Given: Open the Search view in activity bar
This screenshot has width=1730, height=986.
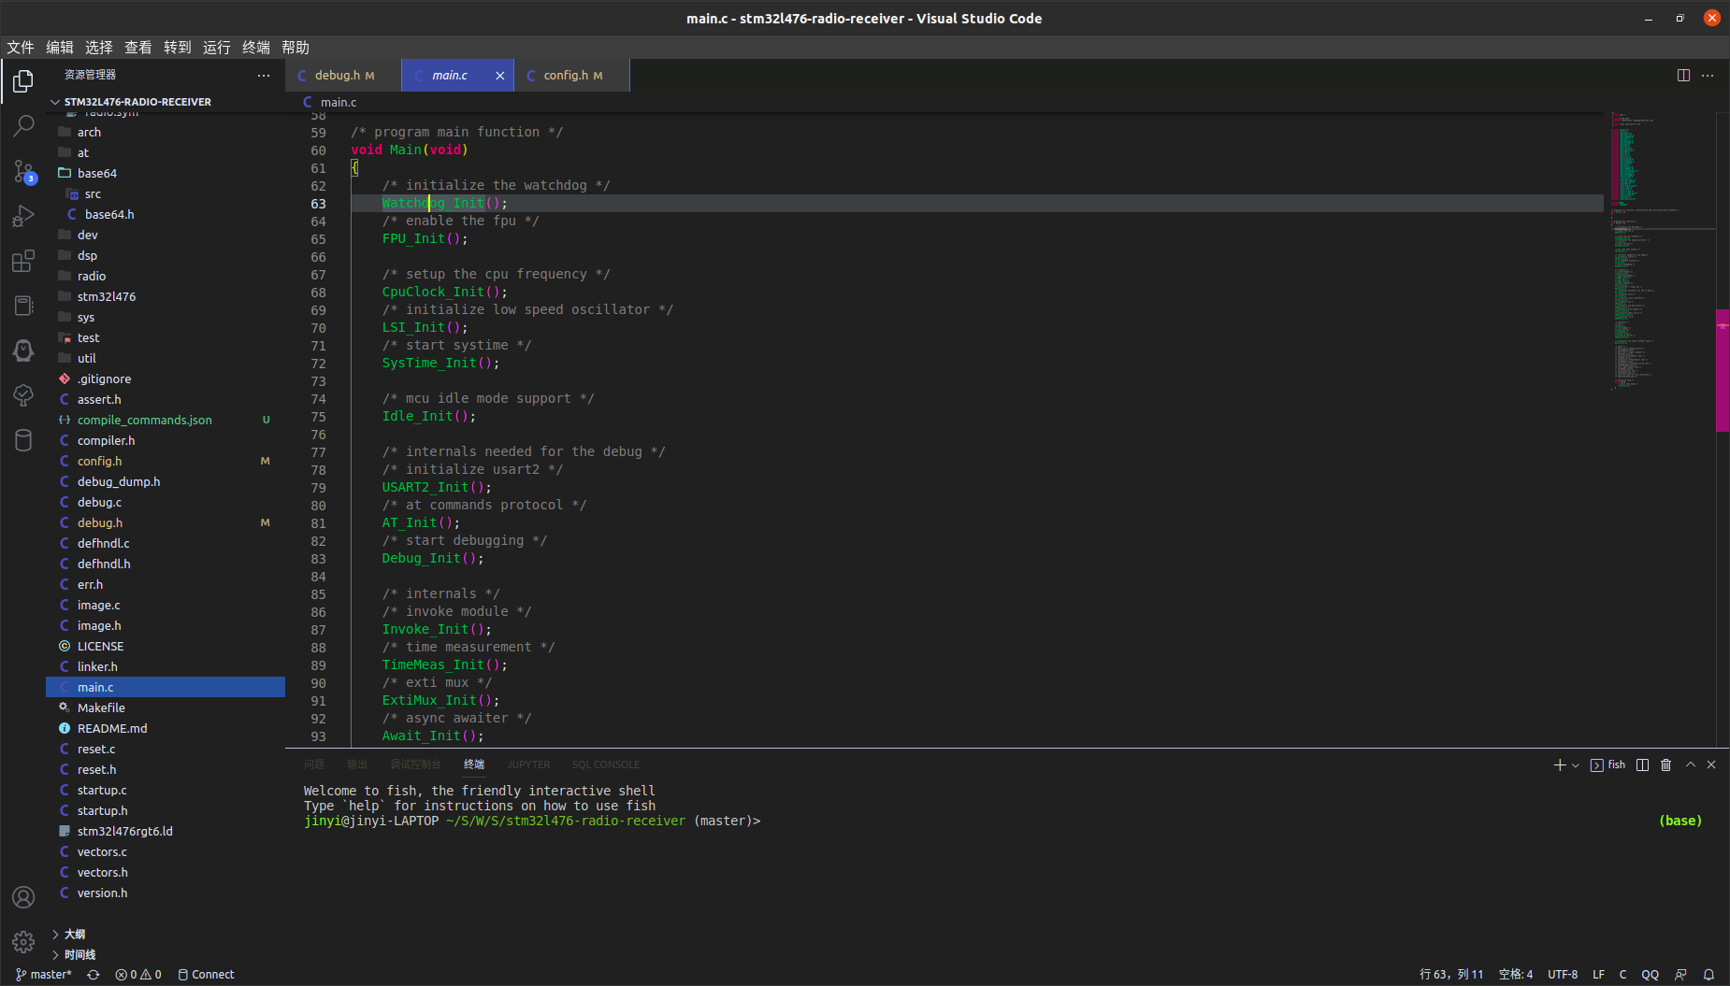Looking at the screenshot, I should click(x=23, y=125).
